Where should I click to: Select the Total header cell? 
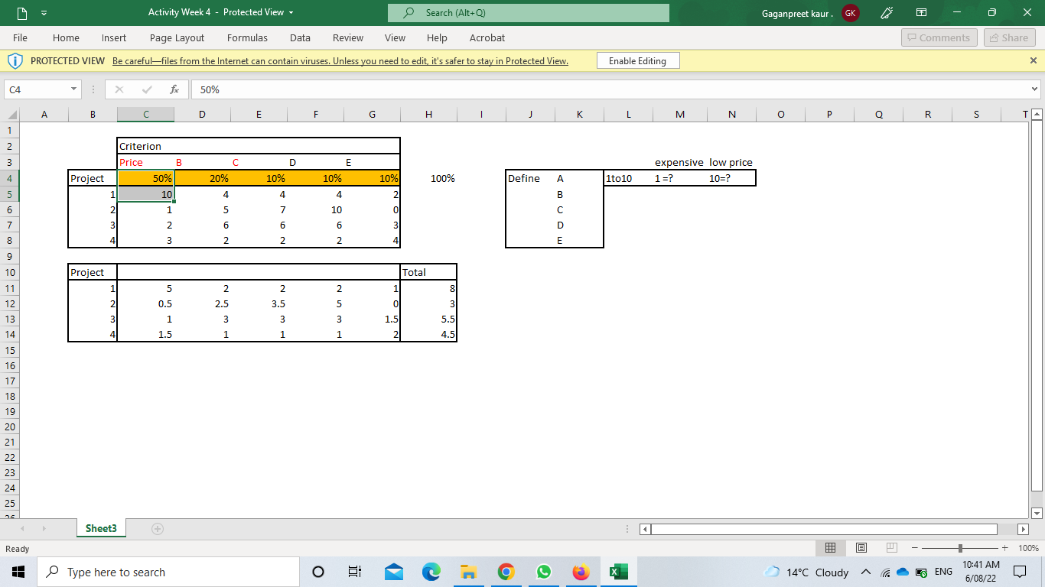pyautogui.click(x=428, y=272)
